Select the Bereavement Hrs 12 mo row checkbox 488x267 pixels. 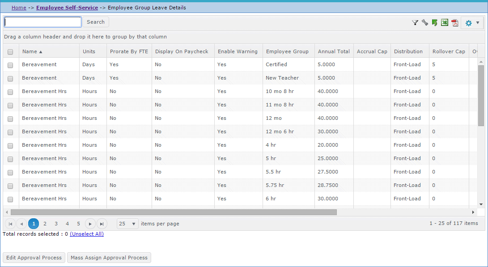coord(10,119)
